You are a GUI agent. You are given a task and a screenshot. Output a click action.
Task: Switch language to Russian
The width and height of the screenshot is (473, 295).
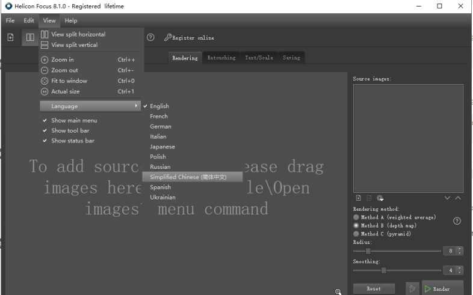[192, 167]
